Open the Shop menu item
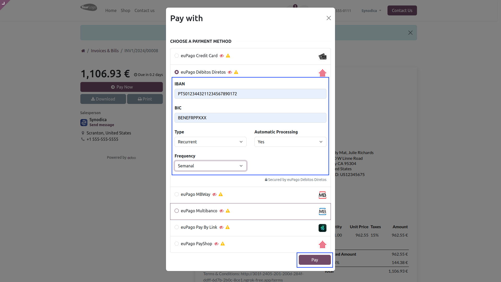 126,11
